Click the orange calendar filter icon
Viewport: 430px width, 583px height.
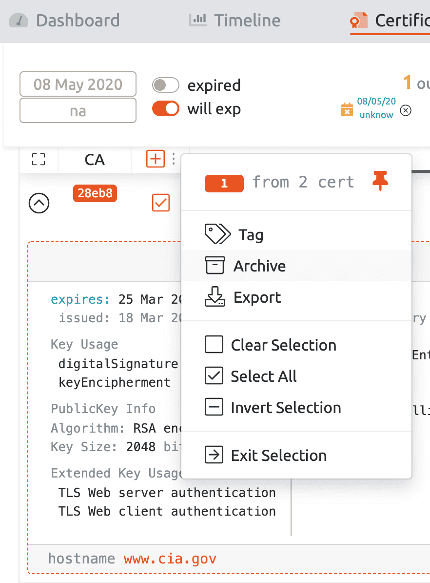click(x=347, y=109)
